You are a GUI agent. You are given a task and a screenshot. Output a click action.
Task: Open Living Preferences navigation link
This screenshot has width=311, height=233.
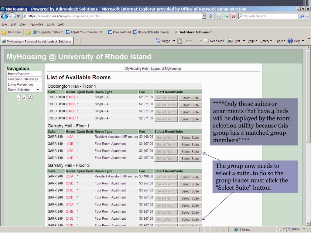coord(24,84)
